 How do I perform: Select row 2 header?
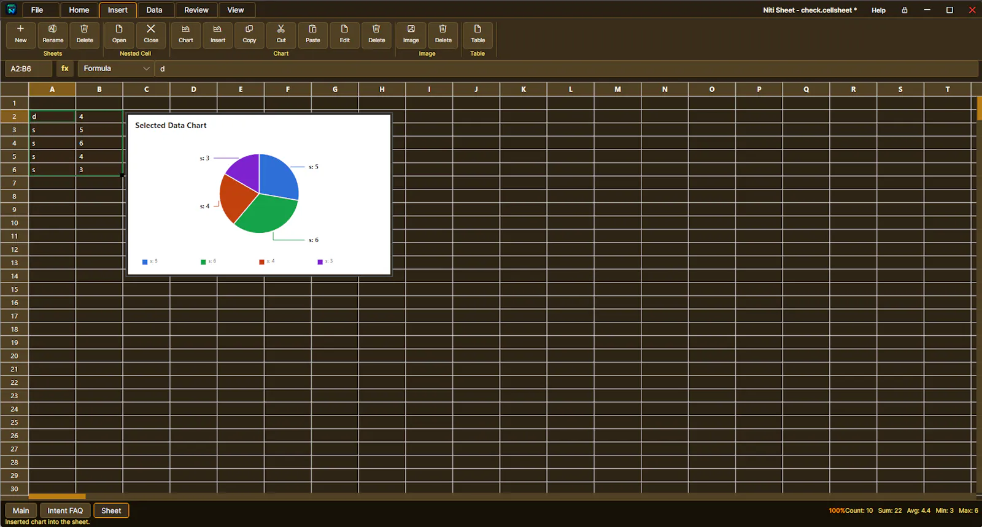(14, 116)
